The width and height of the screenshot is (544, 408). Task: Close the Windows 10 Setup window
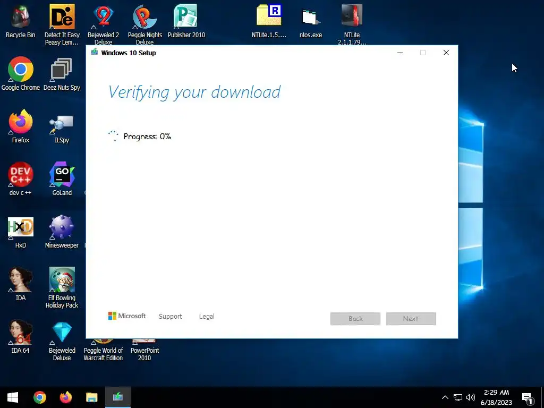tap(446, 53)
